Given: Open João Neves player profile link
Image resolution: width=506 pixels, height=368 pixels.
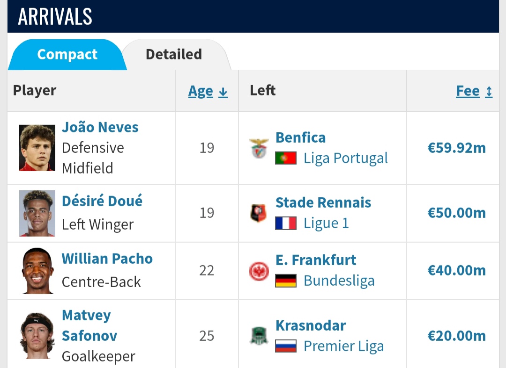Looking at the screenshot, I should pos(100,127).
